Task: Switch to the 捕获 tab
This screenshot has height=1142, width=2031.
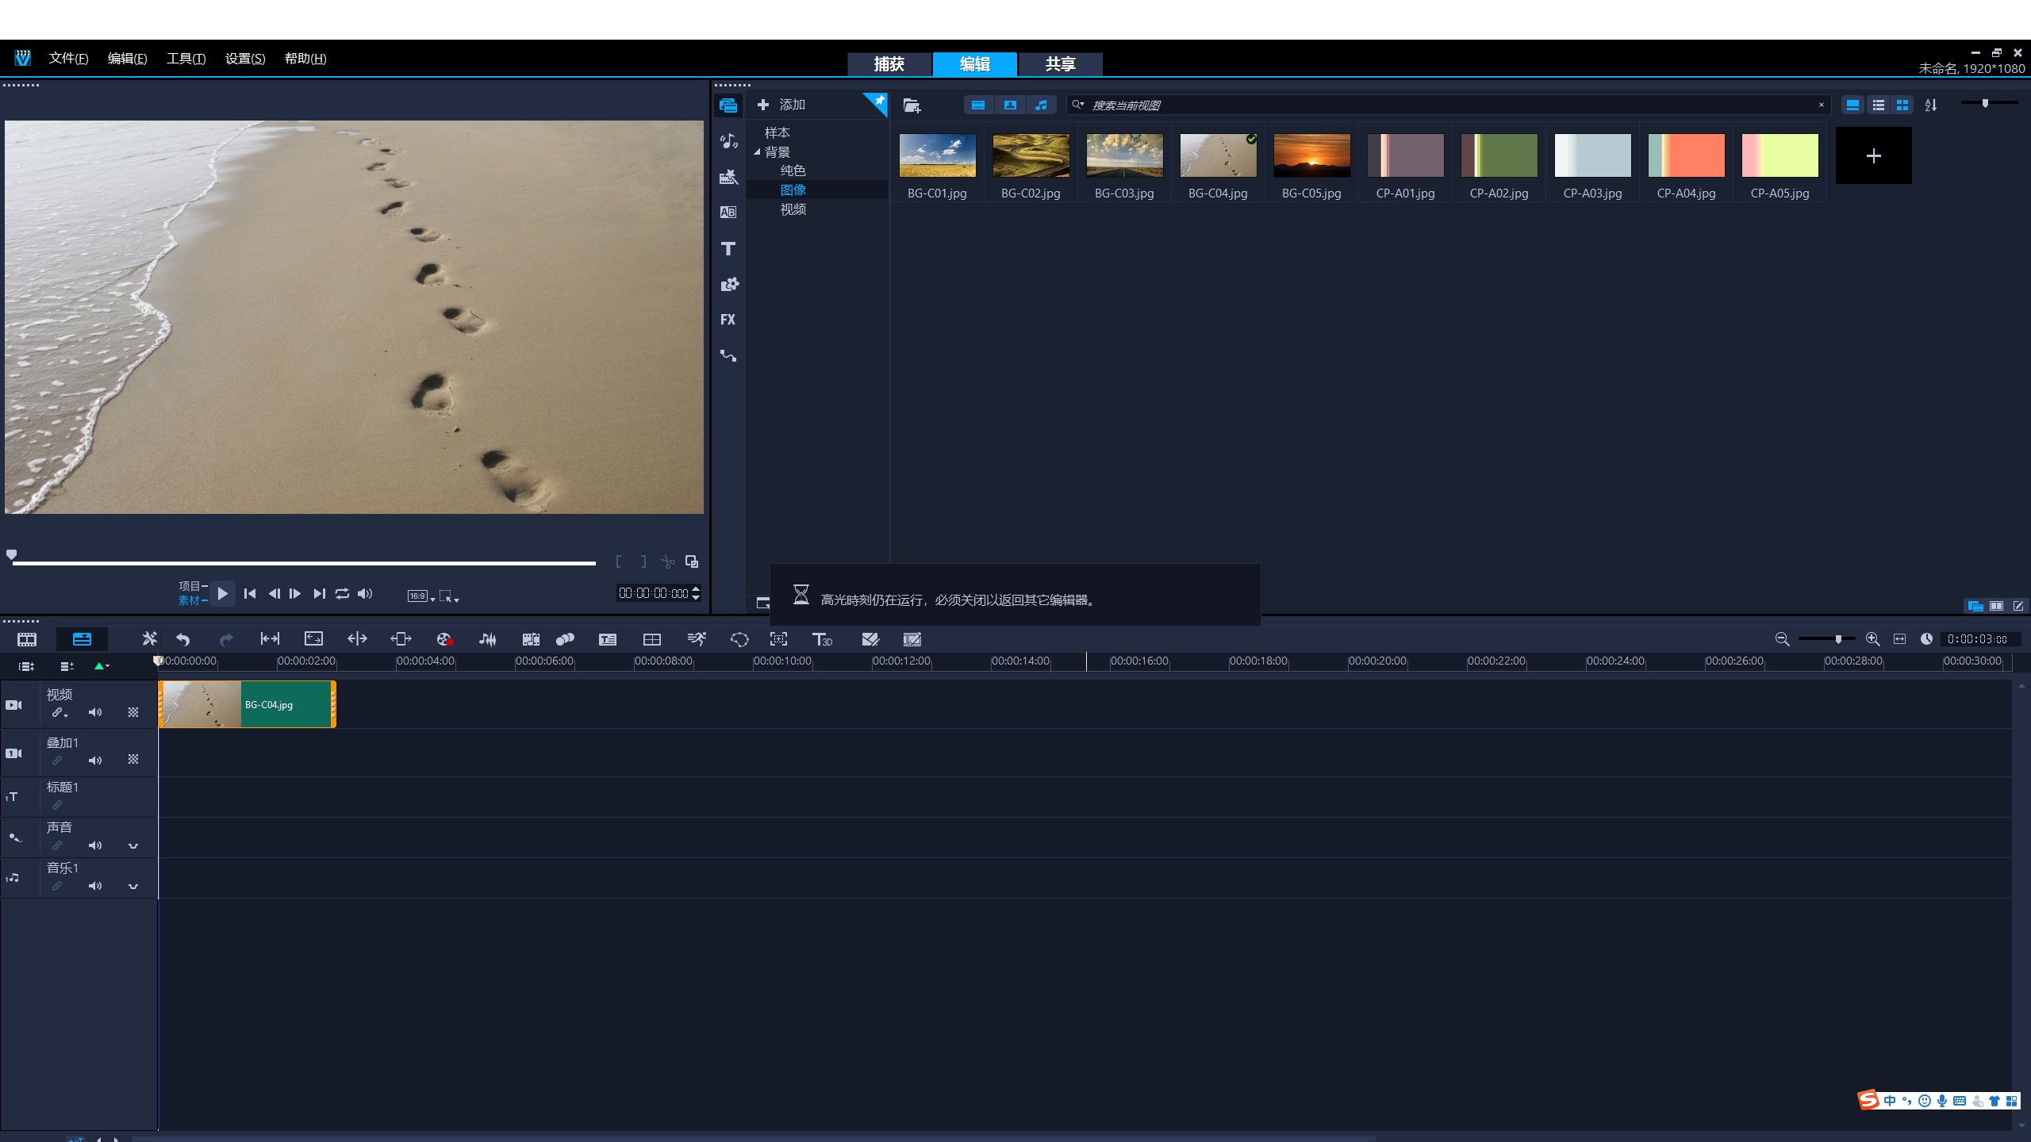Action: 889,64
